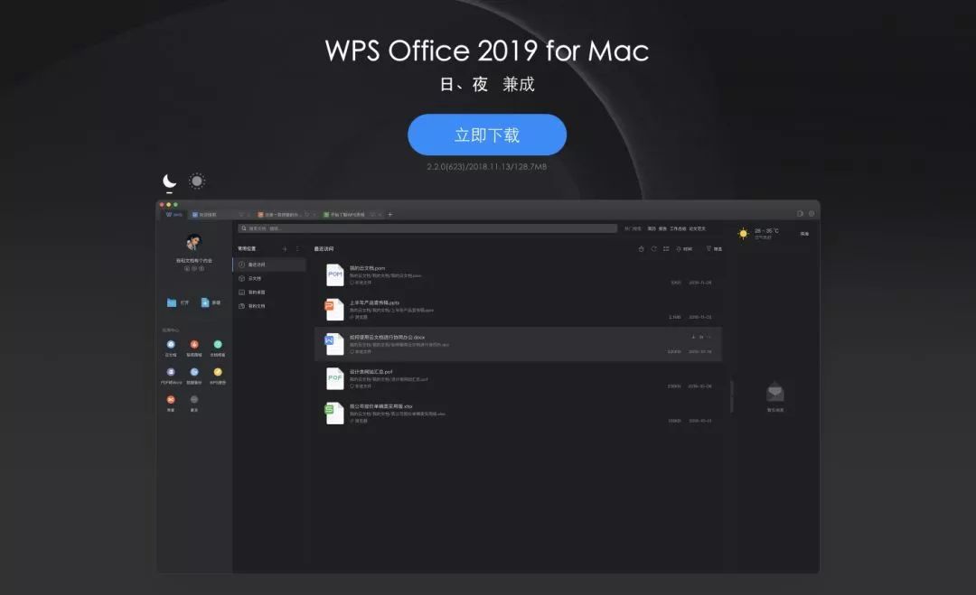Open the yellow app-center icon

218,372
